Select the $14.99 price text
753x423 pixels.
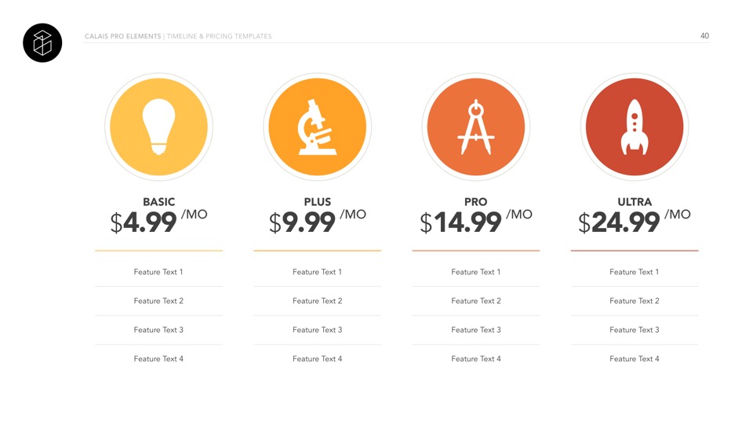pos(461,223)
